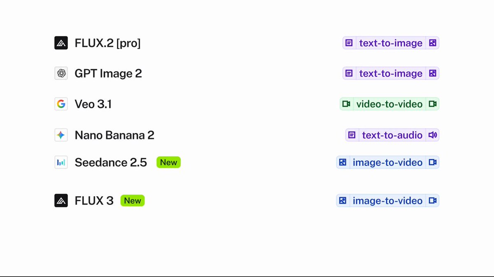The image size is (494, 277).
Task: Click the video camera icon in Seedance tag
Action: click(x=432, y=163)
